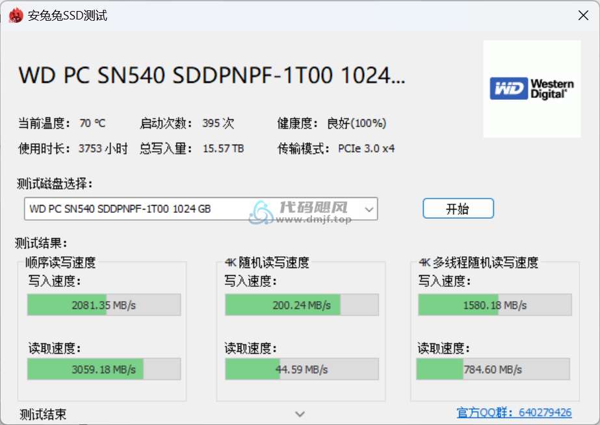
Task: Open the test disk selection dropdown
Action: 201,209
